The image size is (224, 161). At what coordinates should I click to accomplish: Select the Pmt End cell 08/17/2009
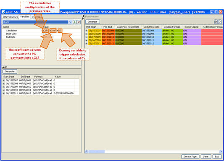point(108,34)
